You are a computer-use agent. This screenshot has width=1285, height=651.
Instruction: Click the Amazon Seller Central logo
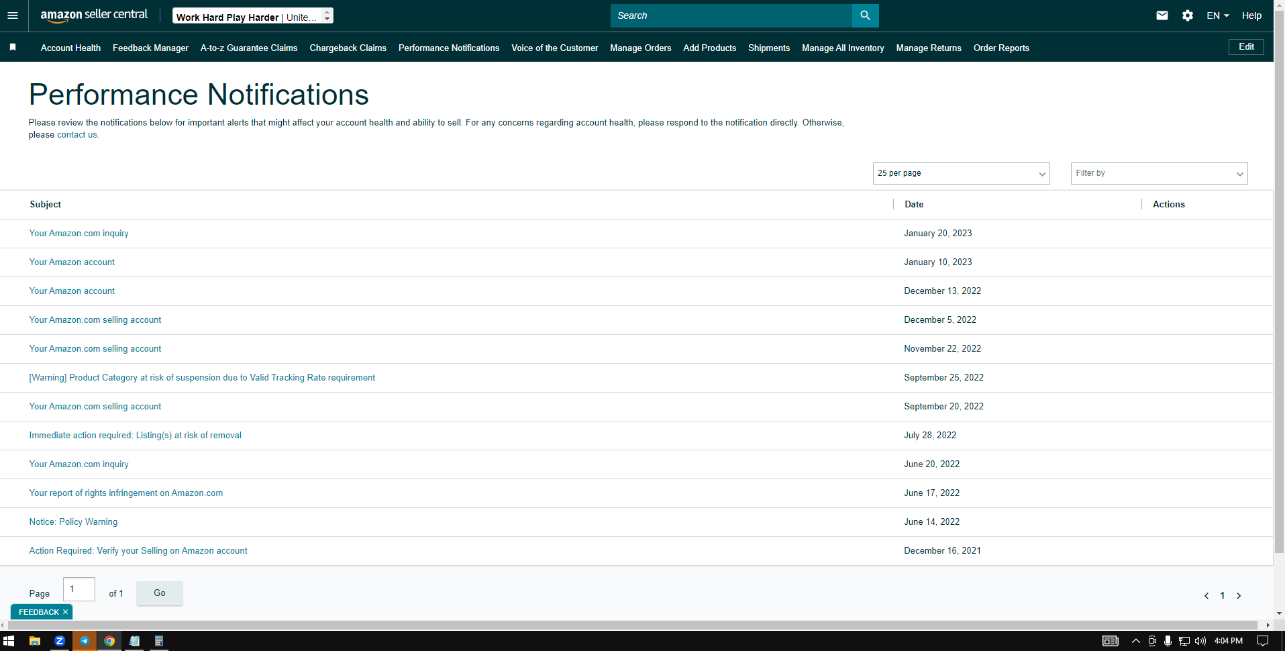[x=94, y=15]
